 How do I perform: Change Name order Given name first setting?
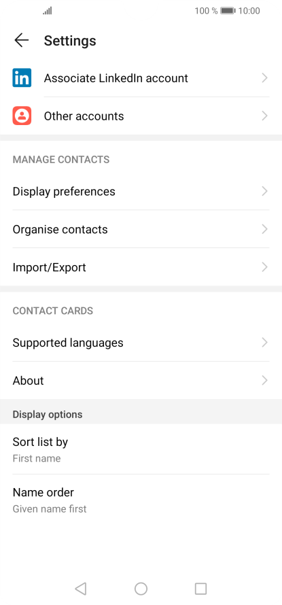[x=141, y=500]
